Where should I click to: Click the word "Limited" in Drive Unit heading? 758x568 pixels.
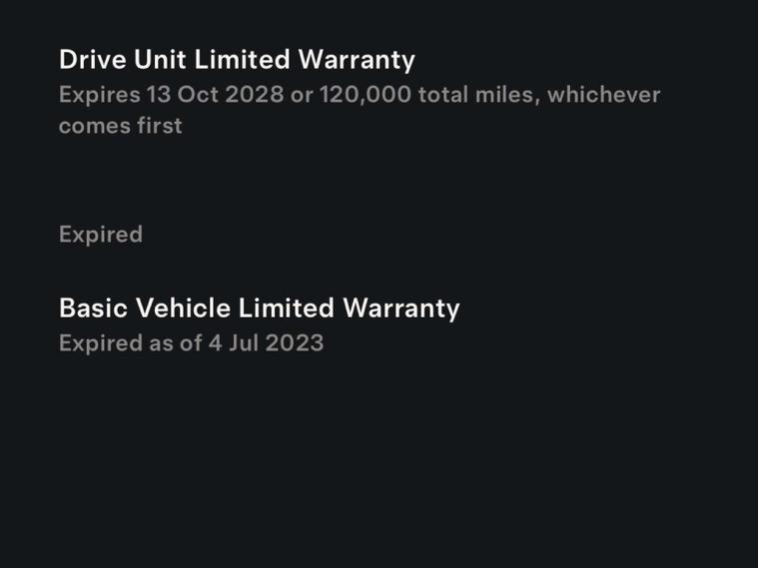pos(243,60)
